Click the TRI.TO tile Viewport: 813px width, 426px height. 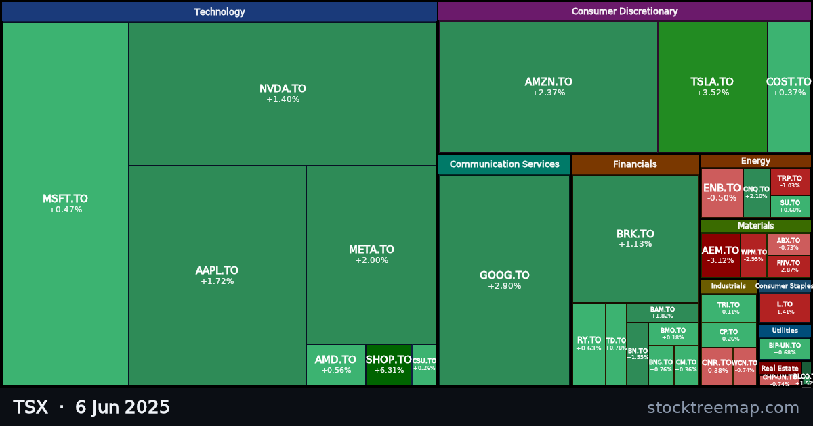click(729, 308)
